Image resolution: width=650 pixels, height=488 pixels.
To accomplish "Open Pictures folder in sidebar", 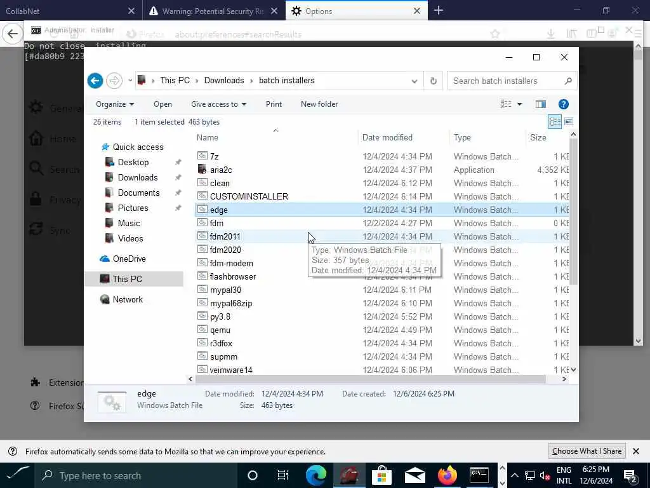I will pyautogui.click(x=133, y=208).
